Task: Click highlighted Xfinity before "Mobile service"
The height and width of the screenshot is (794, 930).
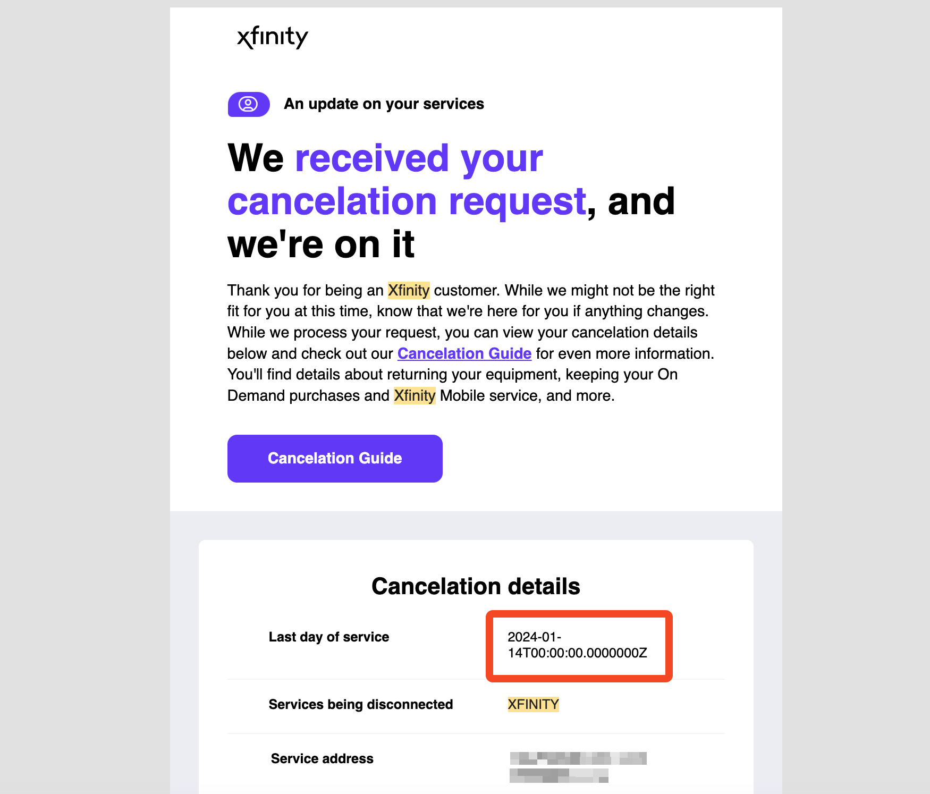Action: (415, 395)
